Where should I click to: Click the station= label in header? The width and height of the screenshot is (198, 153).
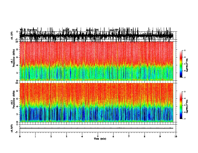click(x=90, y=30)
